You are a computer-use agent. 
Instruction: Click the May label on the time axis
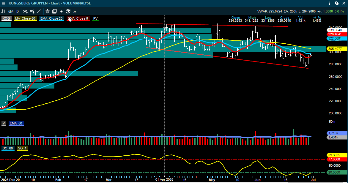click(212, 180)
